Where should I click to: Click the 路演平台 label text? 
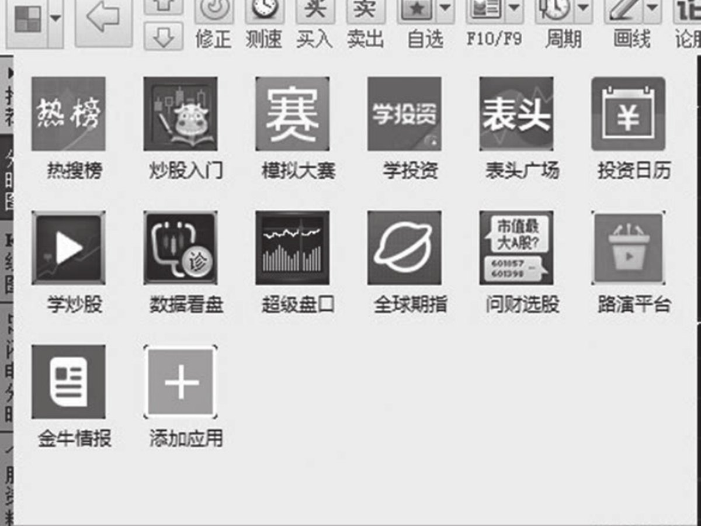pyautogui.click(x=634, y=304)
